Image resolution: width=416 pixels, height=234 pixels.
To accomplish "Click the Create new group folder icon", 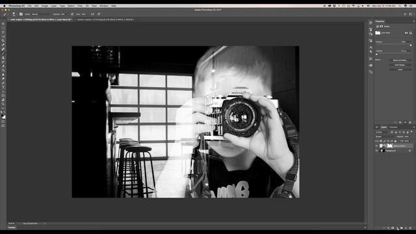I will point(402,227).
